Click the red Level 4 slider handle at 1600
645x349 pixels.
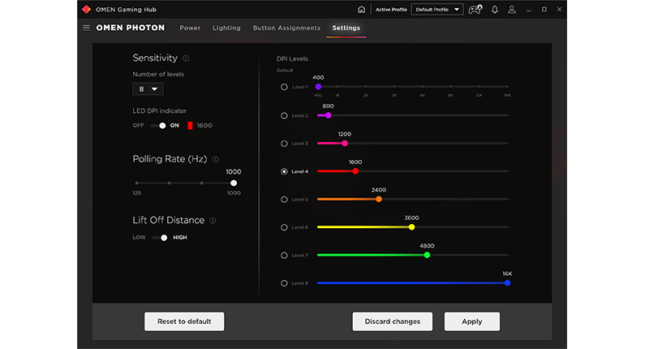[355, 171]
